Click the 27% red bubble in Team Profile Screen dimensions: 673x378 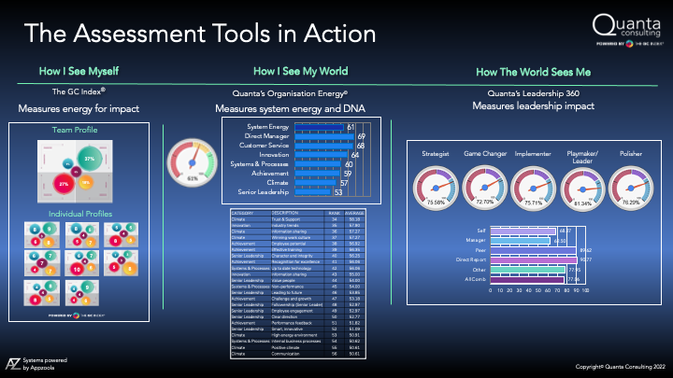[64, 184]
